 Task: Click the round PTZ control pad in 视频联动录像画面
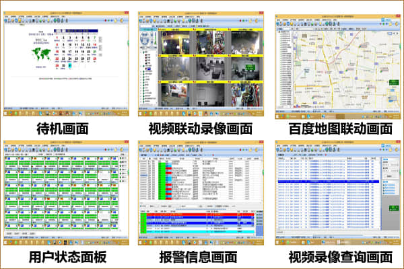[145, 38]
